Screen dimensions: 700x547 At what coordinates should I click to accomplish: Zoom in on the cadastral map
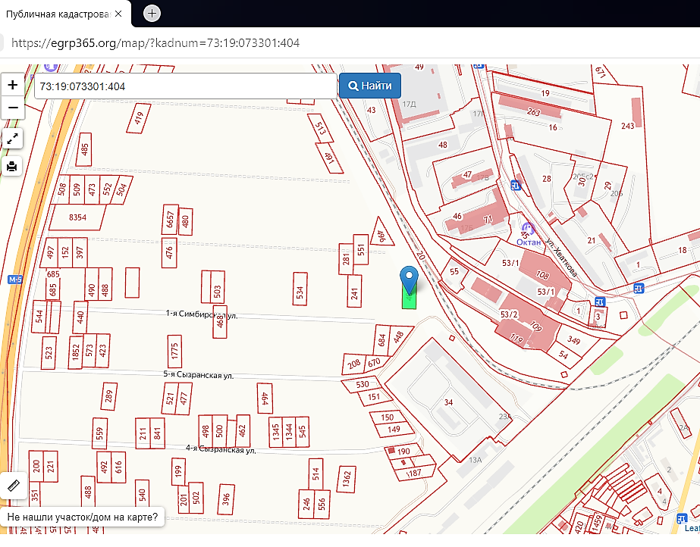tap(13, 85)
